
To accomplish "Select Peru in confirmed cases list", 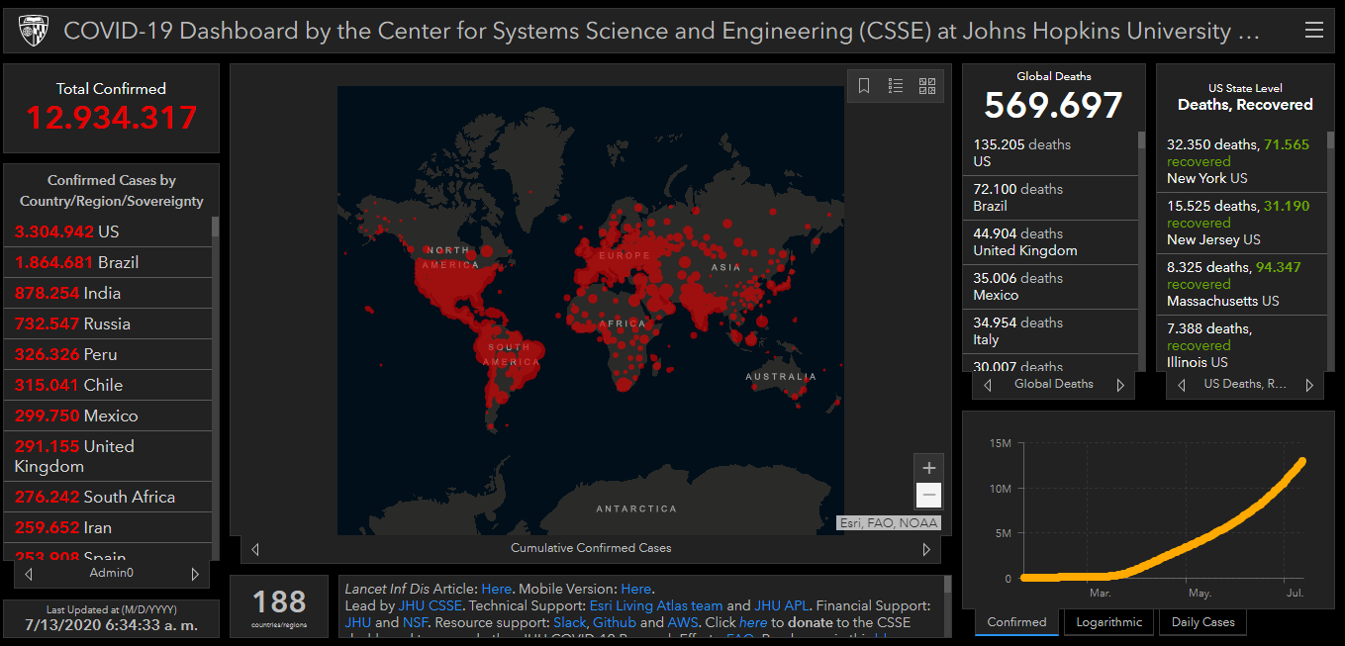I will [x=108, y=354].
